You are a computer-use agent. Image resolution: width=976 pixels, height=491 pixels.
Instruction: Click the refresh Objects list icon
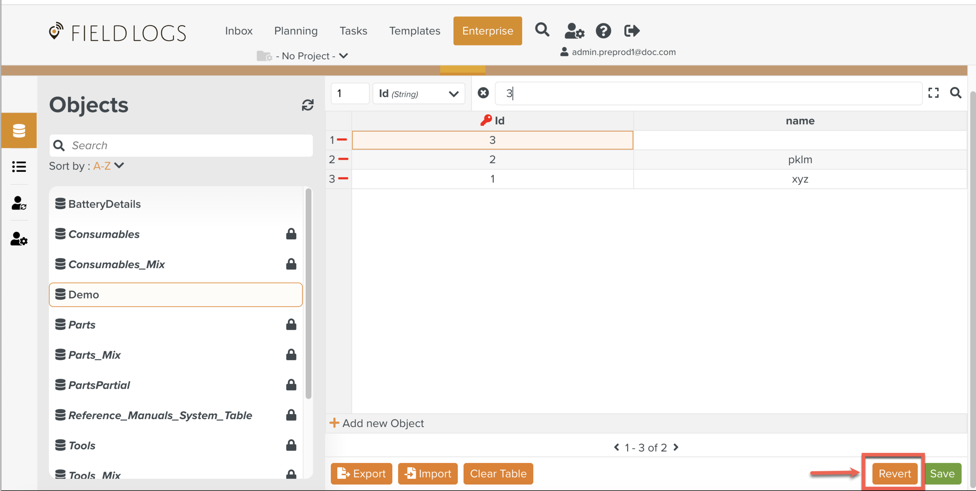tap(308, 105)
